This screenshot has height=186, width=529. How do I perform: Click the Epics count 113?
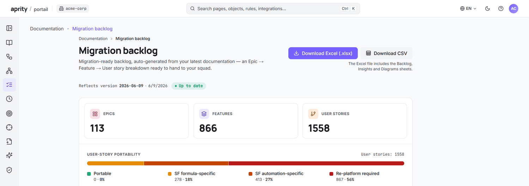coord(97,128)
